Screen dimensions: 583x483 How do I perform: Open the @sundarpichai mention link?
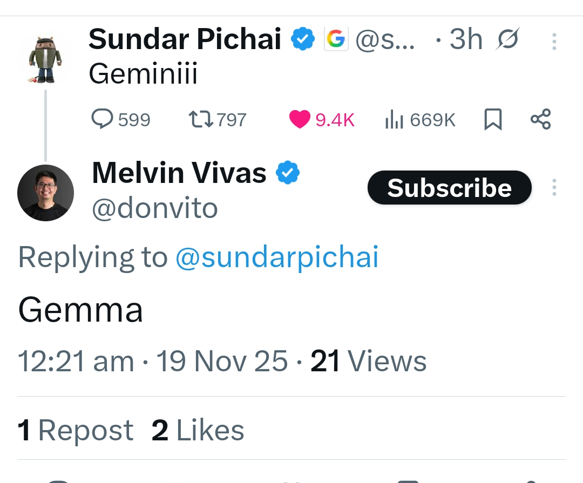pyautogui.click(x=277, y=256)
